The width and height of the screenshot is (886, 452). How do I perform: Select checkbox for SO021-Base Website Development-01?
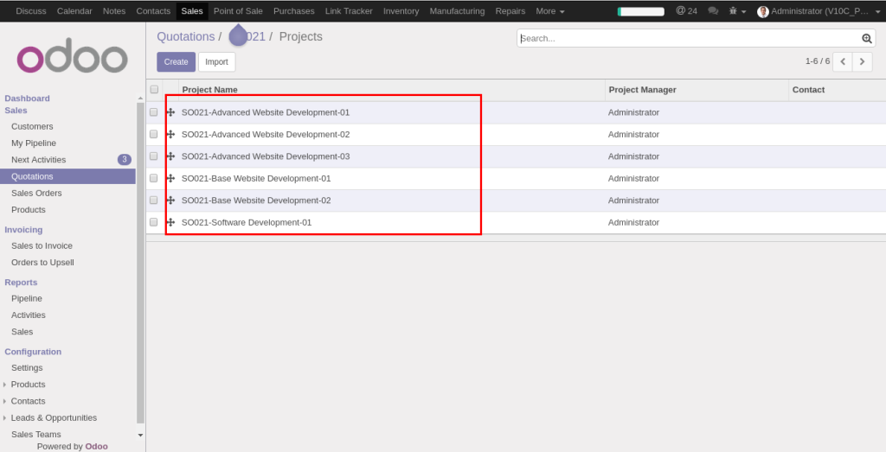[x=154, y=178]
